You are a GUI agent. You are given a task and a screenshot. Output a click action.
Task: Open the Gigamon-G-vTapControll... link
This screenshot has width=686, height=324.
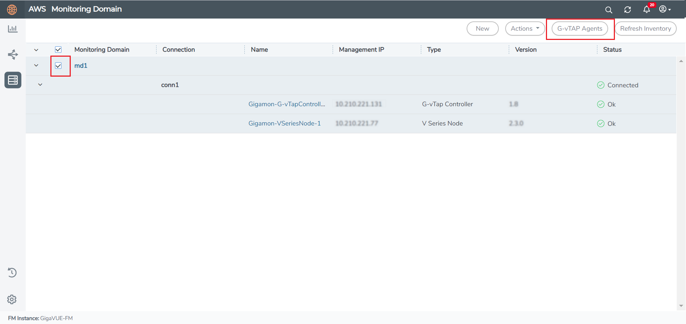tap(287, 104)
